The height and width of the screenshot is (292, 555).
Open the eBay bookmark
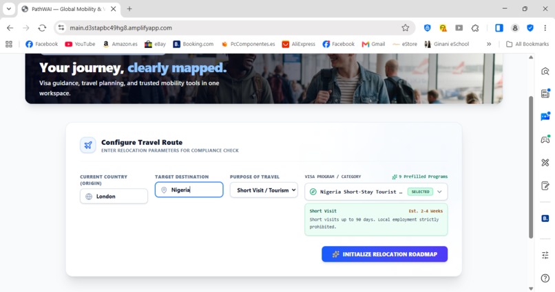tap(156, 44)
